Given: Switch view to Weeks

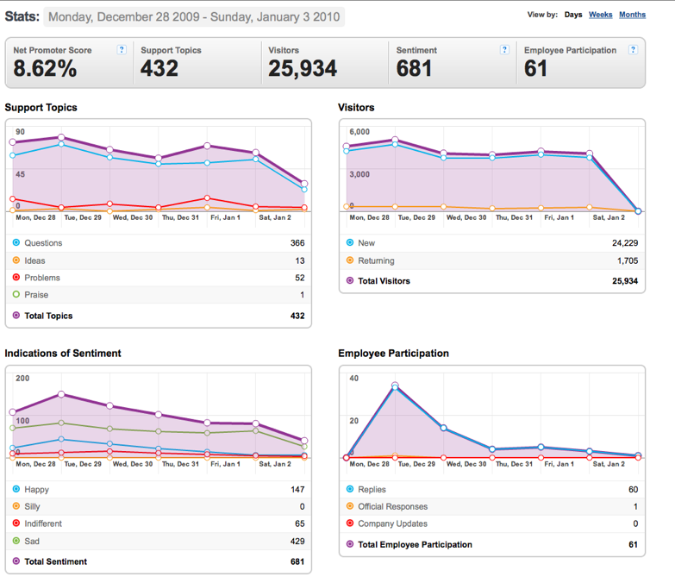Looking at the screenshot, I should (600, 15).
